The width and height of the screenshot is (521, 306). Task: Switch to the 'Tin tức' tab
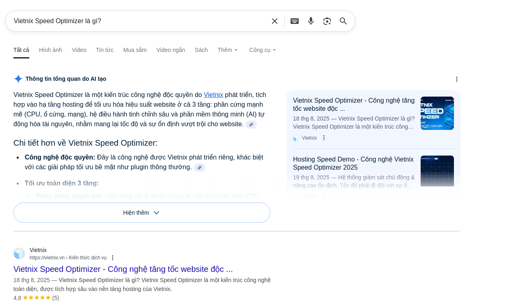click(104, 50)
